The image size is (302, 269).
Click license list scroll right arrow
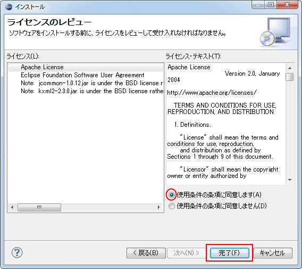158,207
